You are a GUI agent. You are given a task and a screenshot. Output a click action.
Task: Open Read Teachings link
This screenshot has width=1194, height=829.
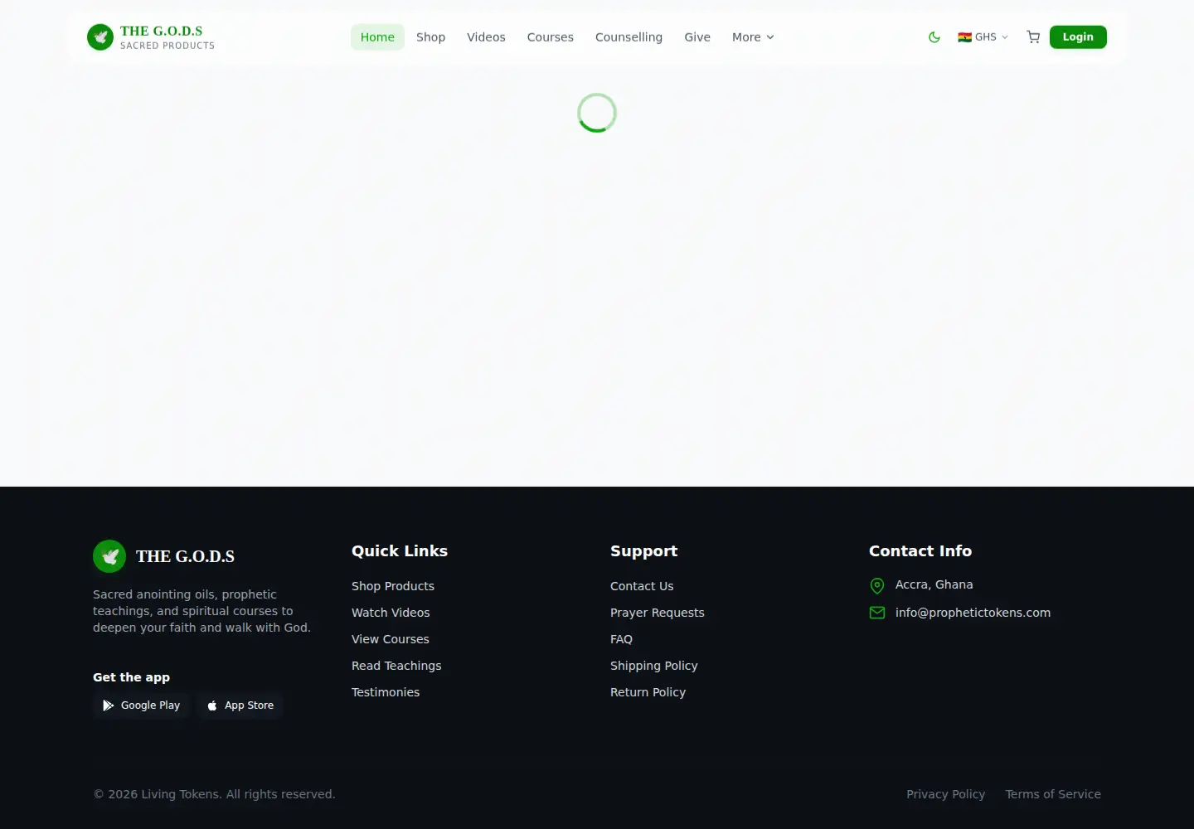coord(396,666)
